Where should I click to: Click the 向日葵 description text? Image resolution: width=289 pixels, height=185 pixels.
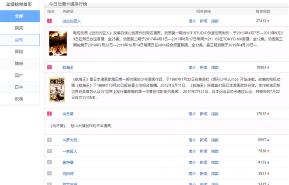81,126
